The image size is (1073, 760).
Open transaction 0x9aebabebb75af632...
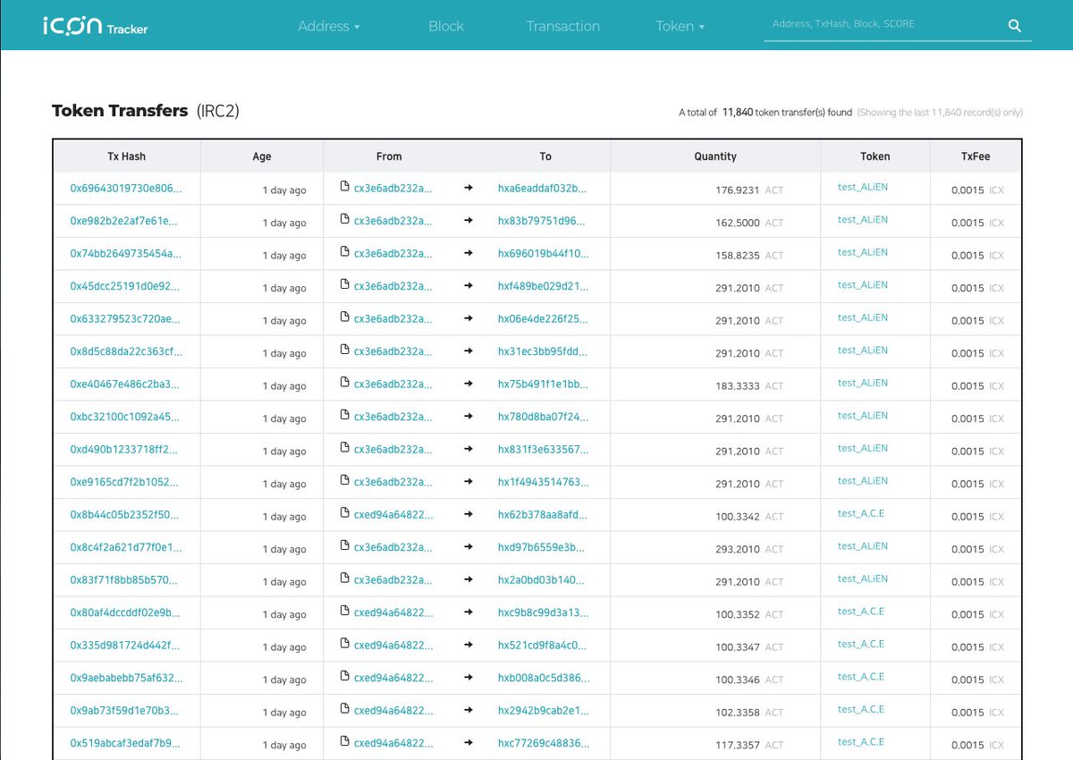(x=125, y=678)
